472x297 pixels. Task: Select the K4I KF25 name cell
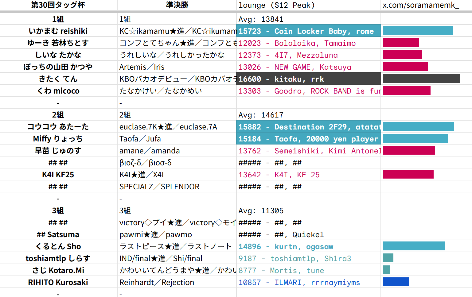pyautogui.click(x=58, y=175)
